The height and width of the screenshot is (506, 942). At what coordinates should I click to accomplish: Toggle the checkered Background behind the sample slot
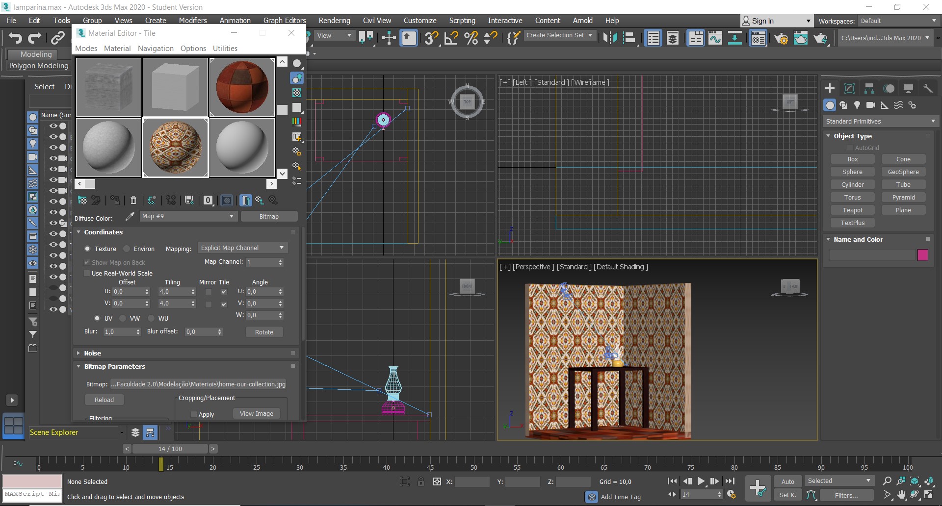pos(296,93)
